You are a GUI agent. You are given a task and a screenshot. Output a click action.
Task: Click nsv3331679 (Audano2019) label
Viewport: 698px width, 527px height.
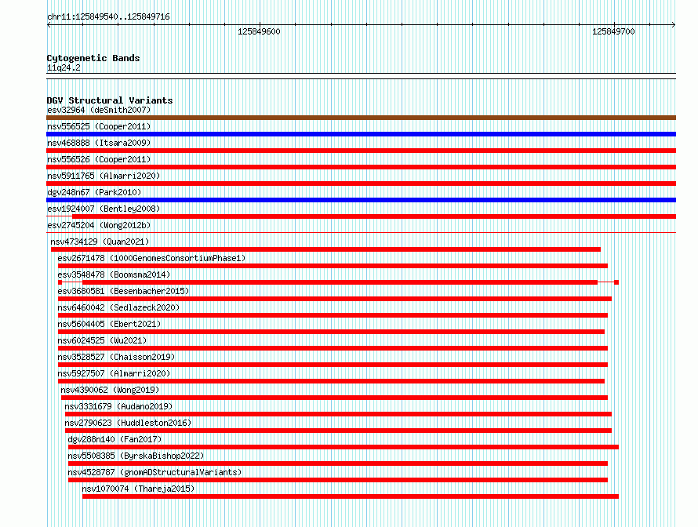click(x=118, y=406)
